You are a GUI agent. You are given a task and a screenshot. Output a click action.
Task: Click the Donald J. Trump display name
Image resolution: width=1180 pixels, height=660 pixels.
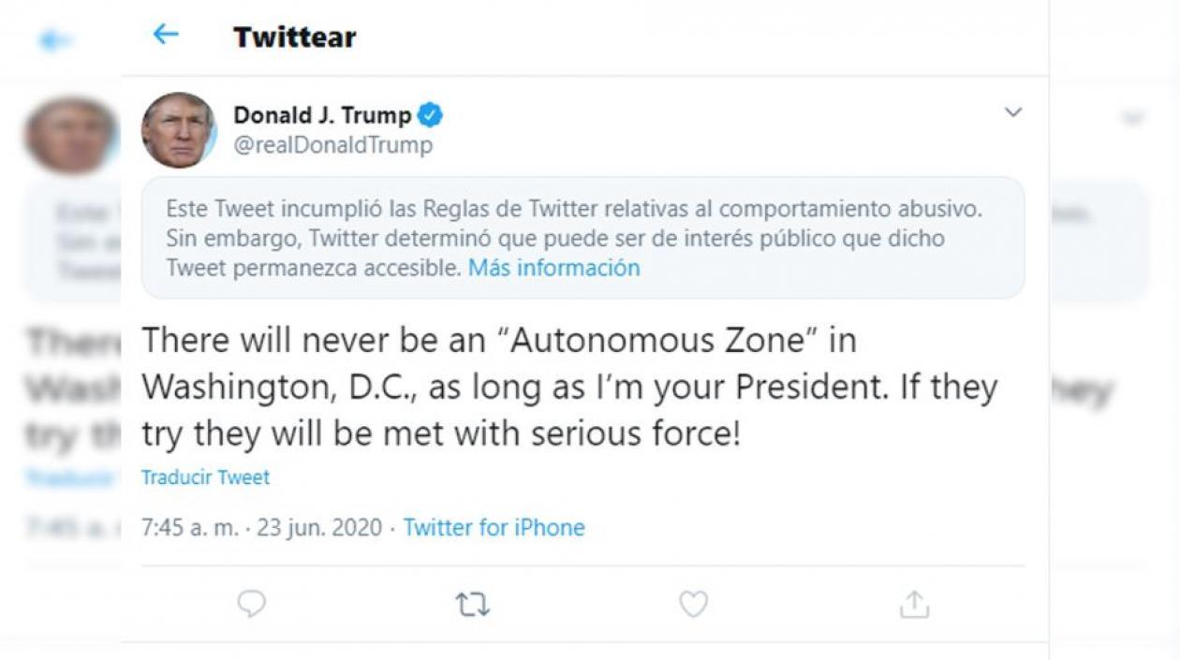click(321, 114)
